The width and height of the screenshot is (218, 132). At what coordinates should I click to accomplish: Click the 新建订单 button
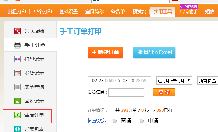coord(105,52)
